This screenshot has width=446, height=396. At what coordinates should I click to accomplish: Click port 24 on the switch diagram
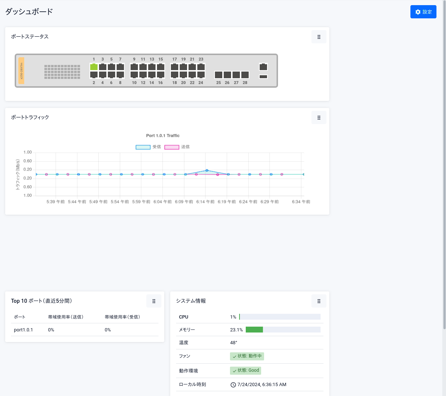point(201,75)
